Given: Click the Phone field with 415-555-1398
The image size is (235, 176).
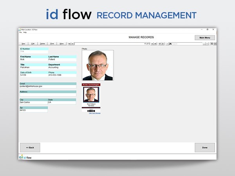Looking at the screenshot, I should [62, 75].
